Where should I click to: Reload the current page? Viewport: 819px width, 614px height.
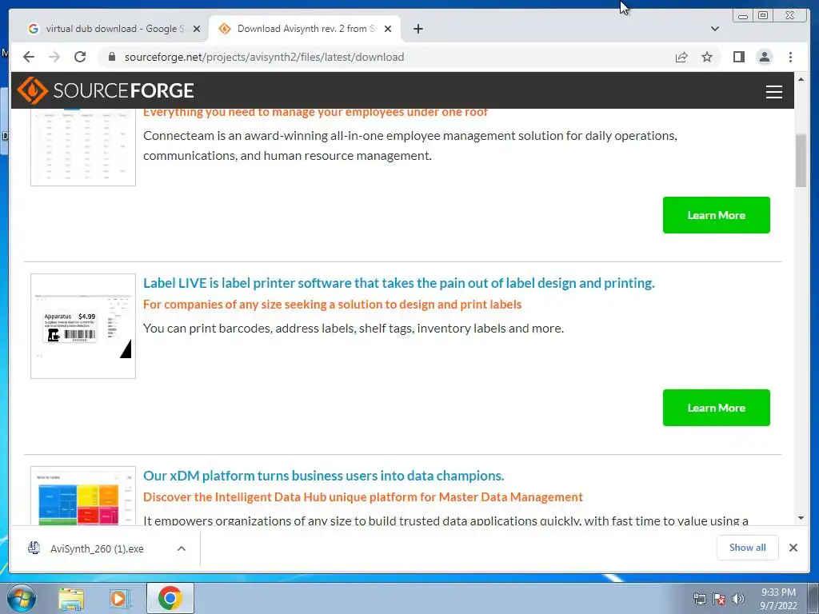(x=80, y=57)
